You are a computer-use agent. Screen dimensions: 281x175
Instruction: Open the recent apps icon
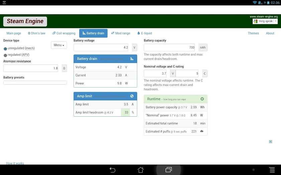click(169, 170)
